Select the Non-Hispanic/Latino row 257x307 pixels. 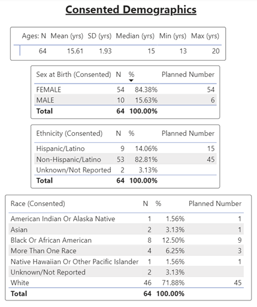(x=125, y=159)
